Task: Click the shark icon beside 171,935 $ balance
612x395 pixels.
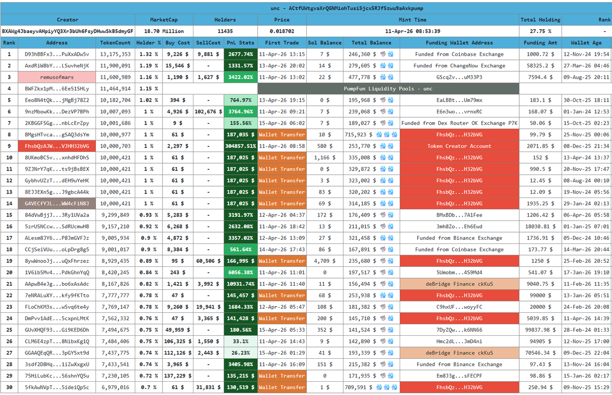Action: pyautogui.click(x=383, y=376)
